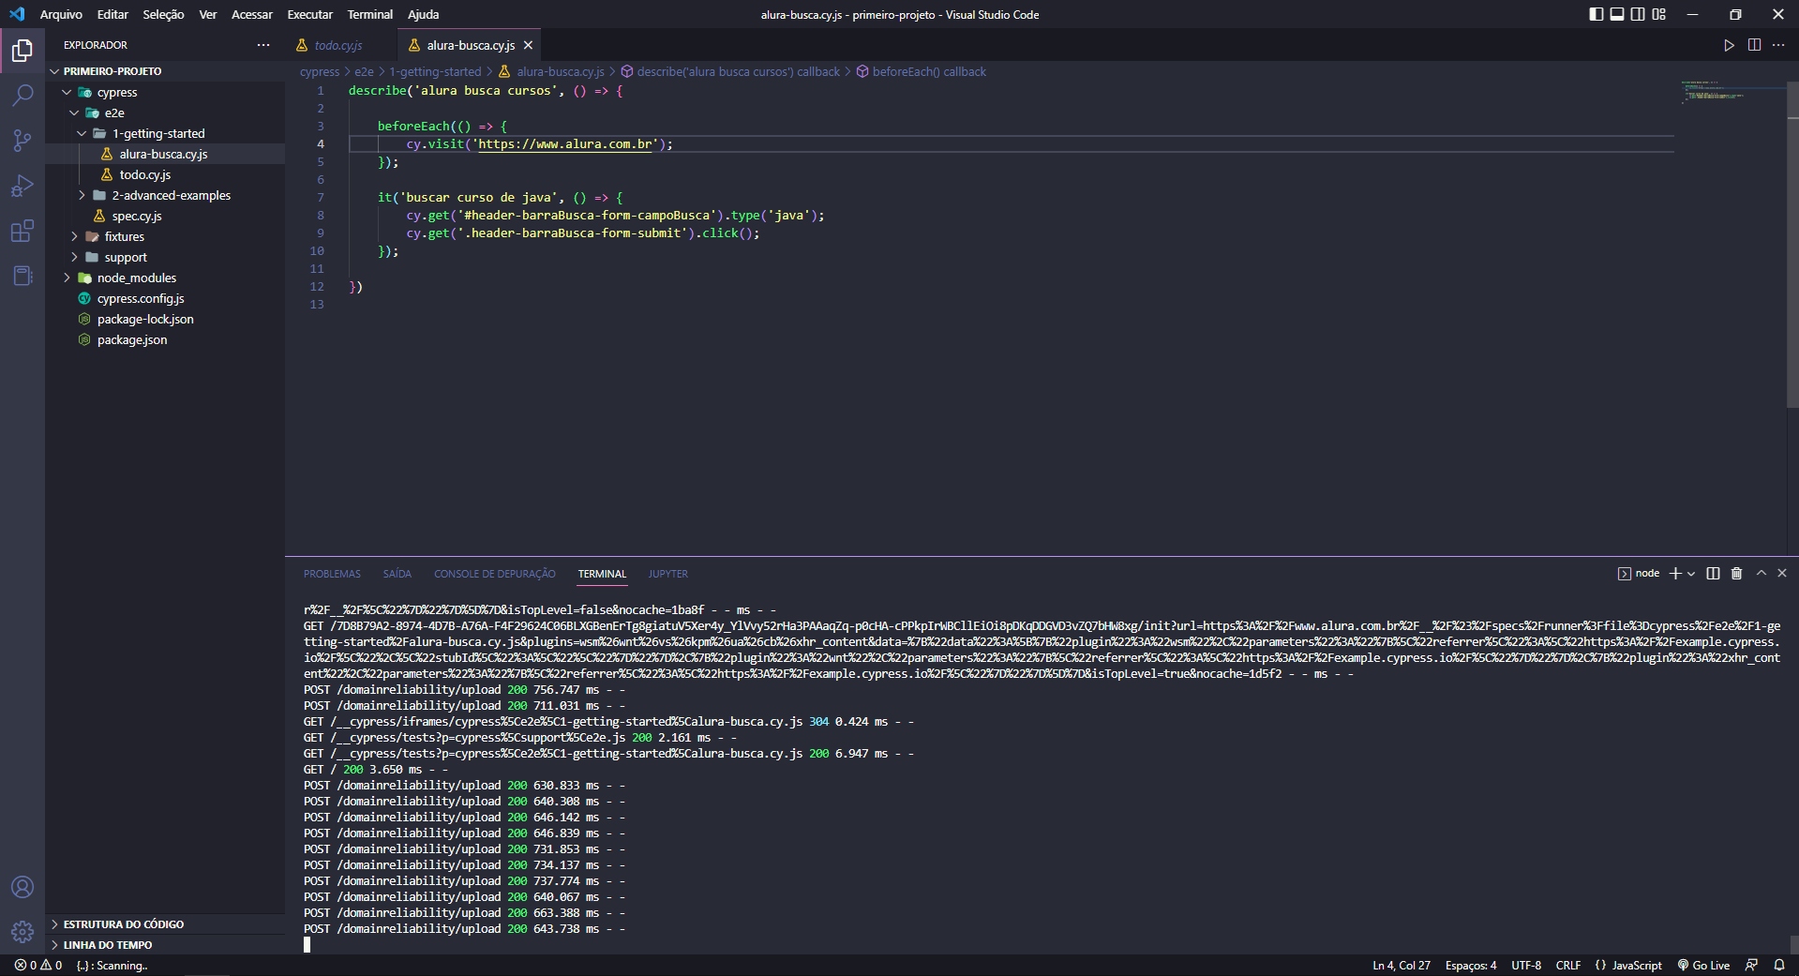Switch to JUPYTER panel tab
The height and width of the screenshot is (976, 1799).
coord(668,574)
